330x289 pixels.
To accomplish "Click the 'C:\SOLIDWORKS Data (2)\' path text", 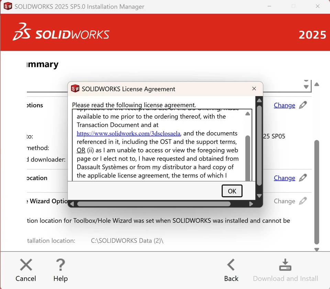I will 127,240.
